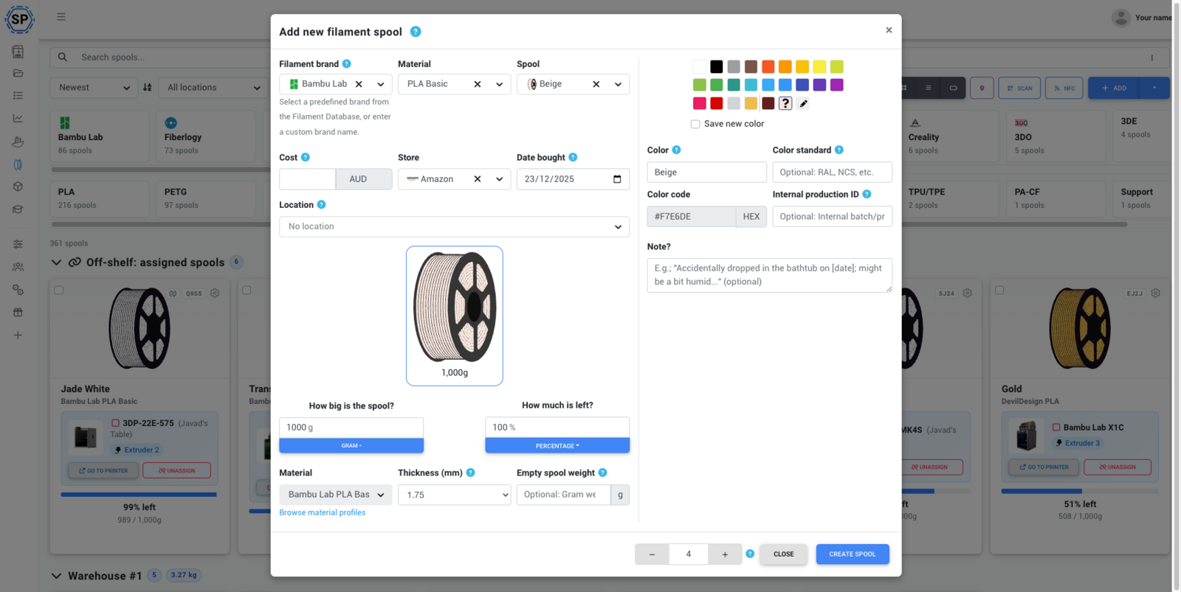Open the location pin button in background toolbar

pyautogui.click(x=982, y=88)
